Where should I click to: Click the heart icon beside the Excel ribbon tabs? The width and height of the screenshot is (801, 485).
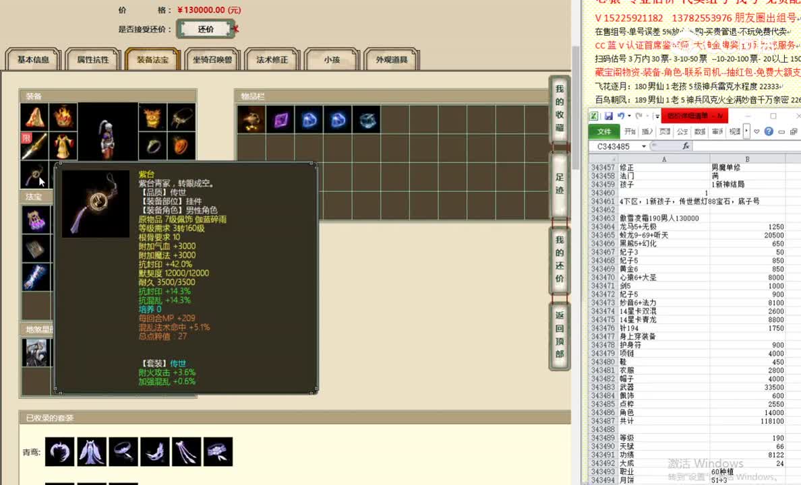point(756,132)
